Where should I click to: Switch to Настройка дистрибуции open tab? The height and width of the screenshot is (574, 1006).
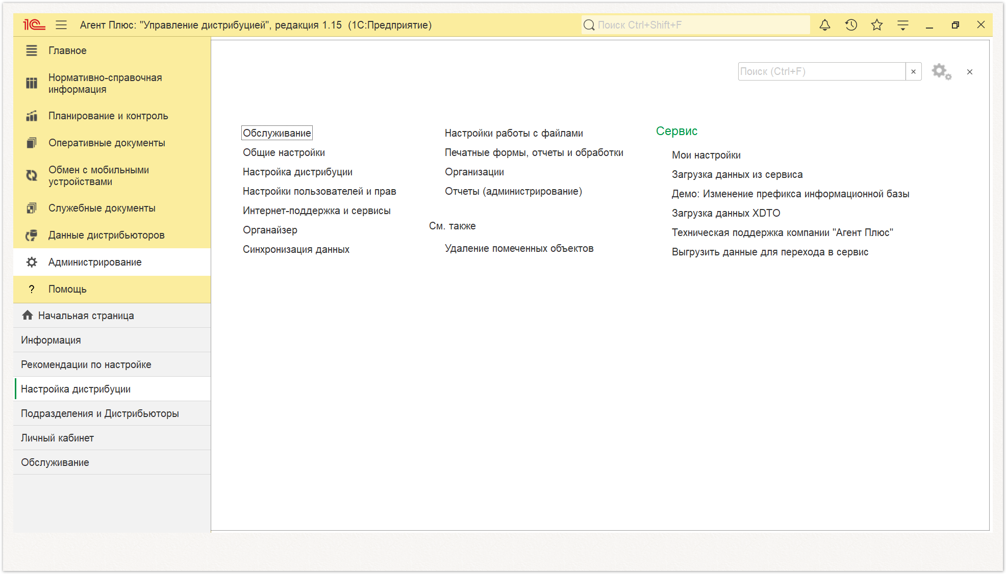112,389
